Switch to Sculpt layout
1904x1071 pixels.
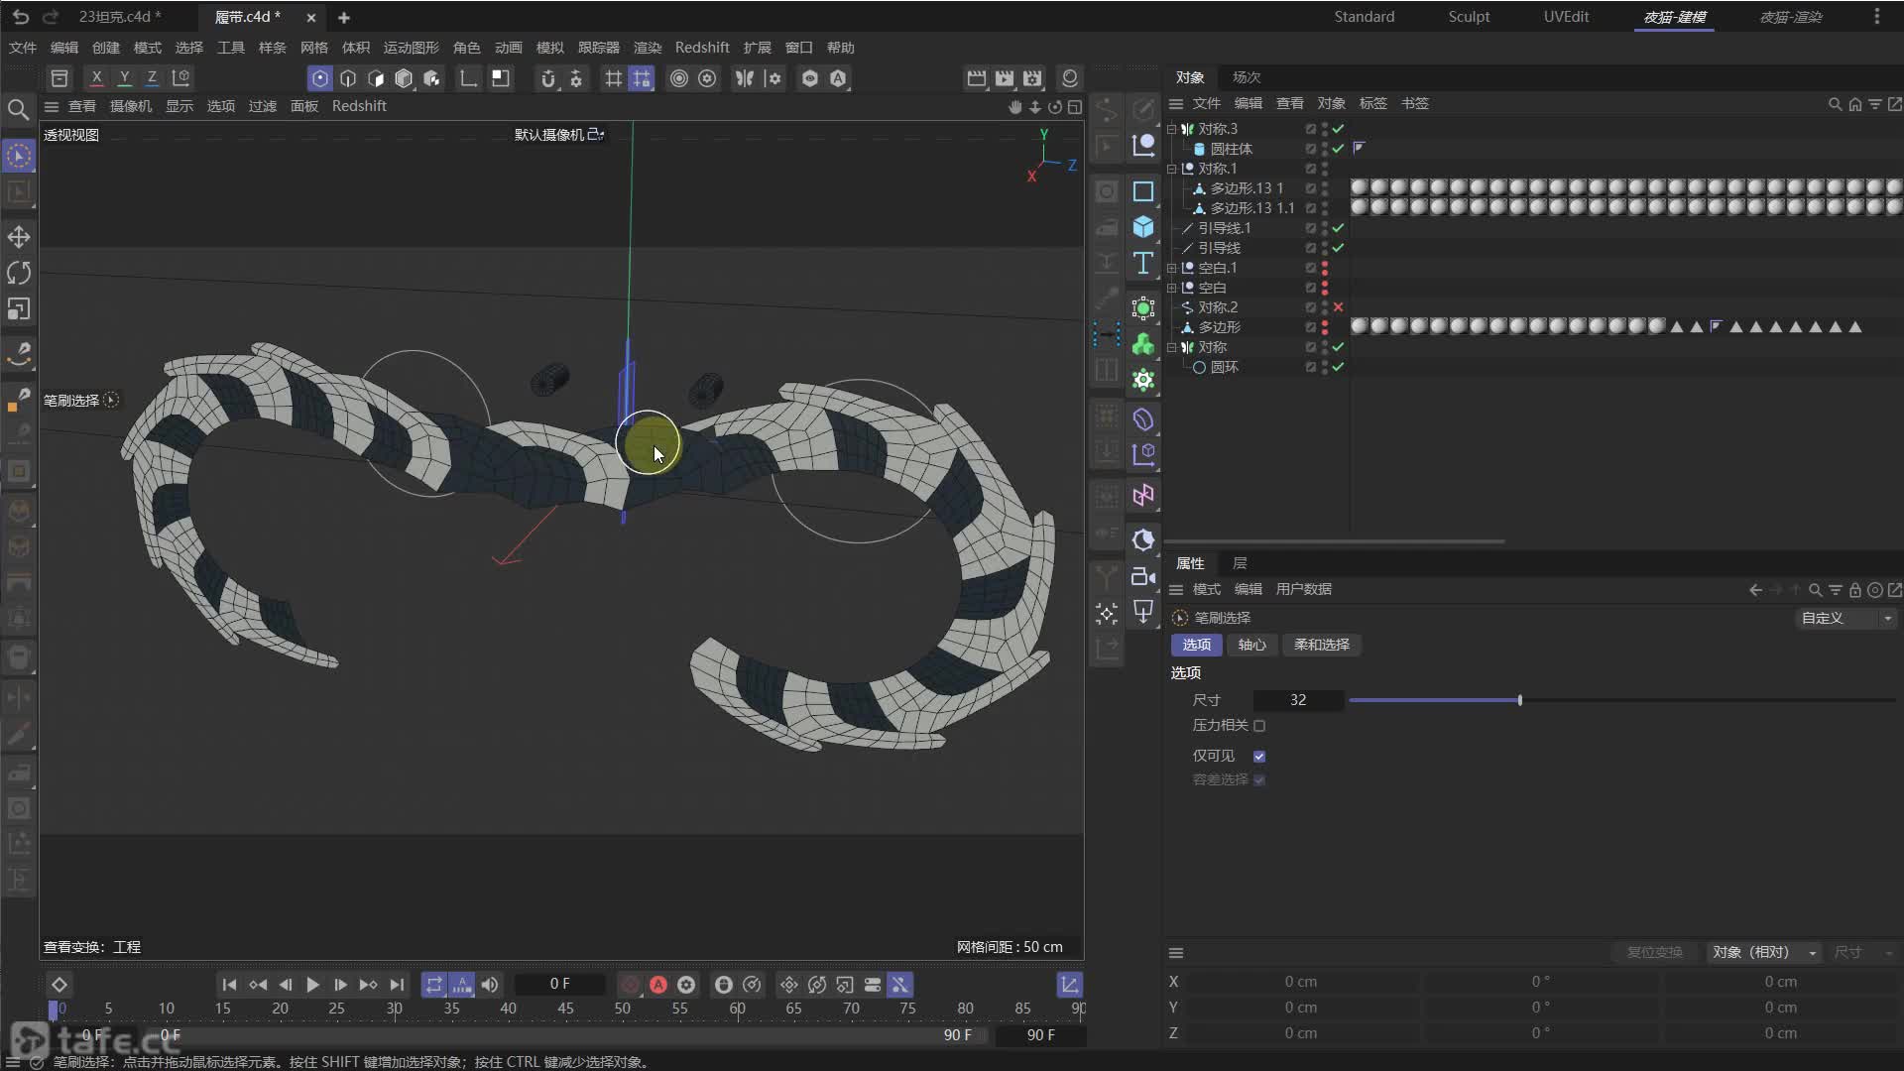coord(1469,17)
